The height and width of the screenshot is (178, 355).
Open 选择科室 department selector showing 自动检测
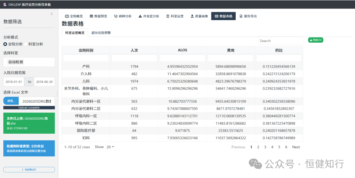pos(29,62)
